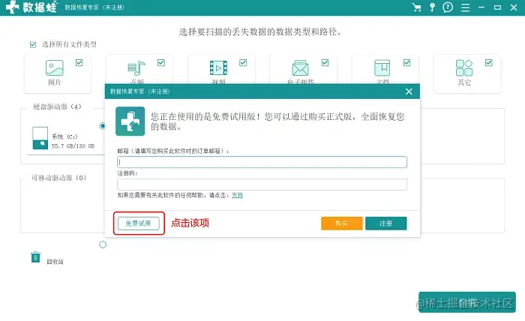
Task: Click the 系统 (C:) drive label
Action: point(64,136)
